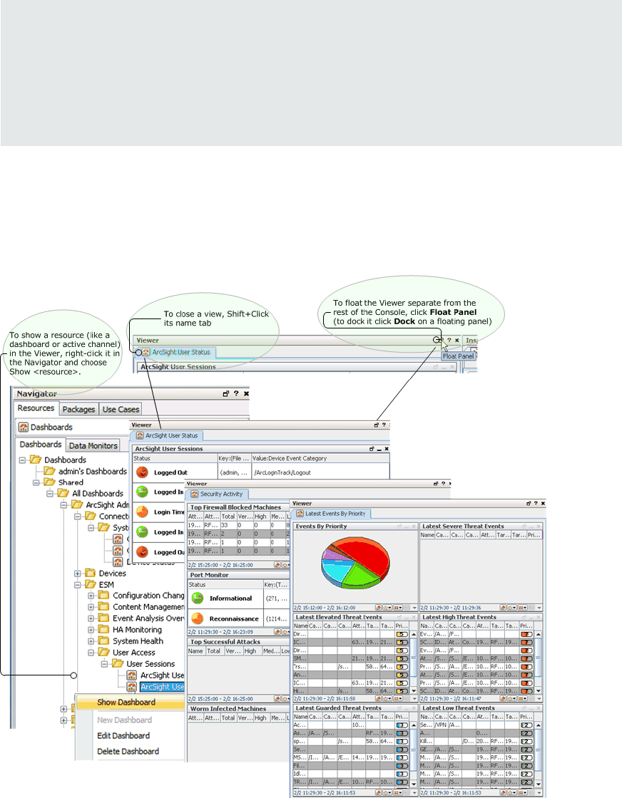Click the dashboard icon of the highlighted ArcSight User row
The height and width of the screenshot is (798, 622).
coord(132,687)
